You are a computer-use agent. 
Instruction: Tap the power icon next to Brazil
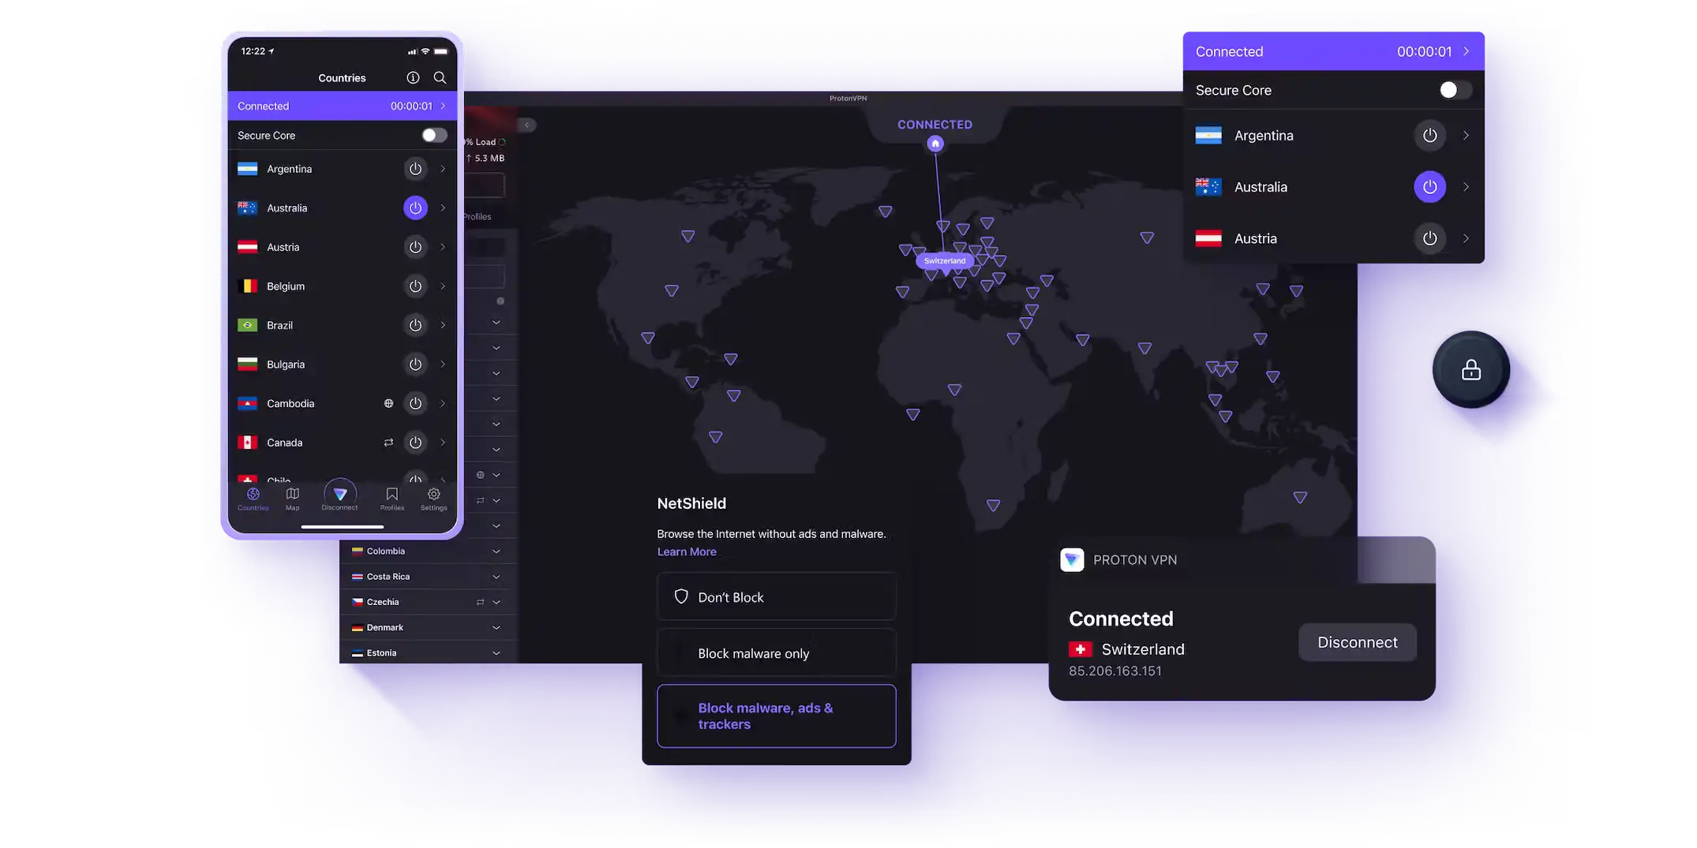415,325
